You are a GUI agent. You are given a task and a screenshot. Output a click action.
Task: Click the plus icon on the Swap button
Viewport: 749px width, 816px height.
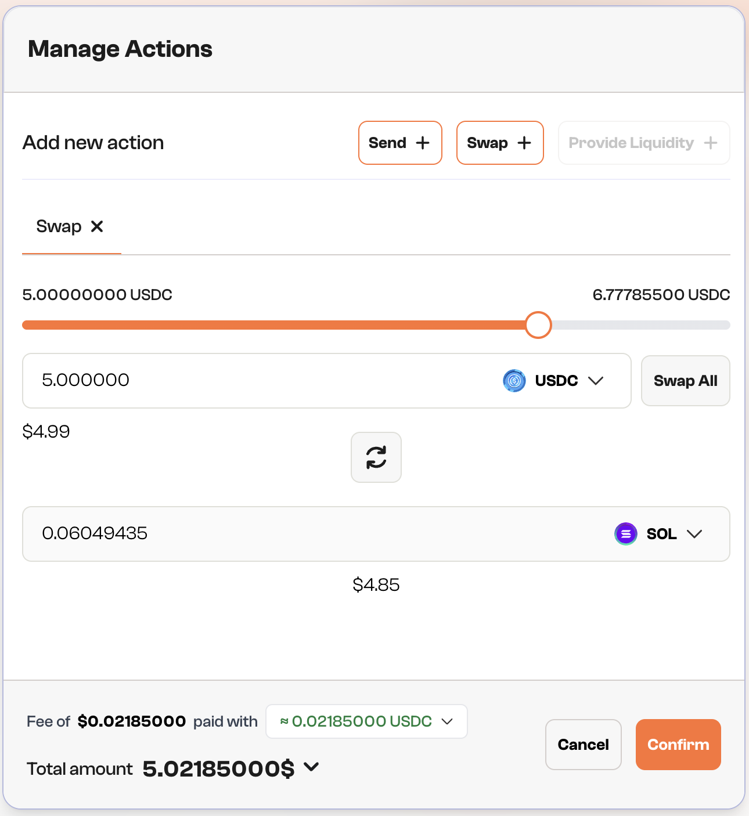click(x=524, y=143)
